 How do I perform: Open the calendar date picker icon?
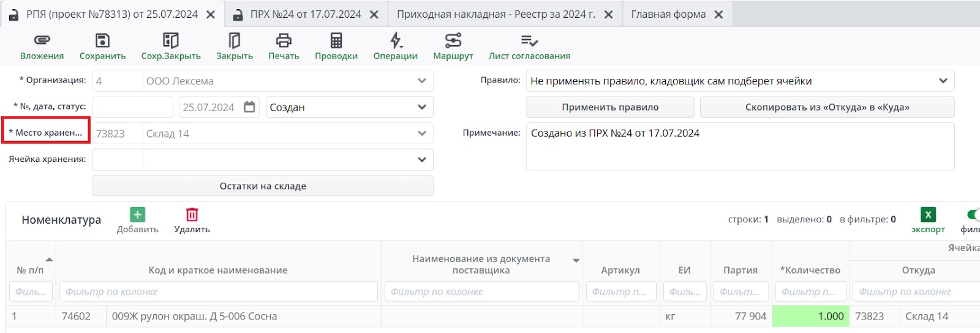pos(249,107)
